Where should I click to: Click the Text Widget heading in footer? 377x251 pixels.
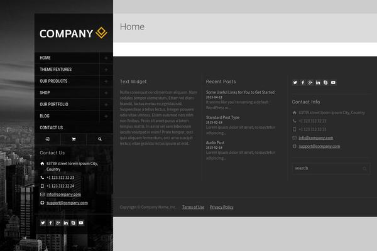[133, 82]
